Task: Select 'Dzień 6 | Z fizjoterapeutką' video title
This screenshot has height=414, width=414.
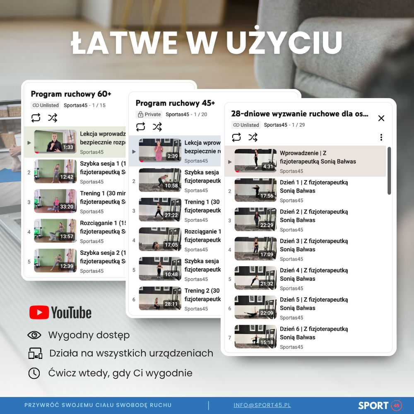Action: click(x=314, y=333)
